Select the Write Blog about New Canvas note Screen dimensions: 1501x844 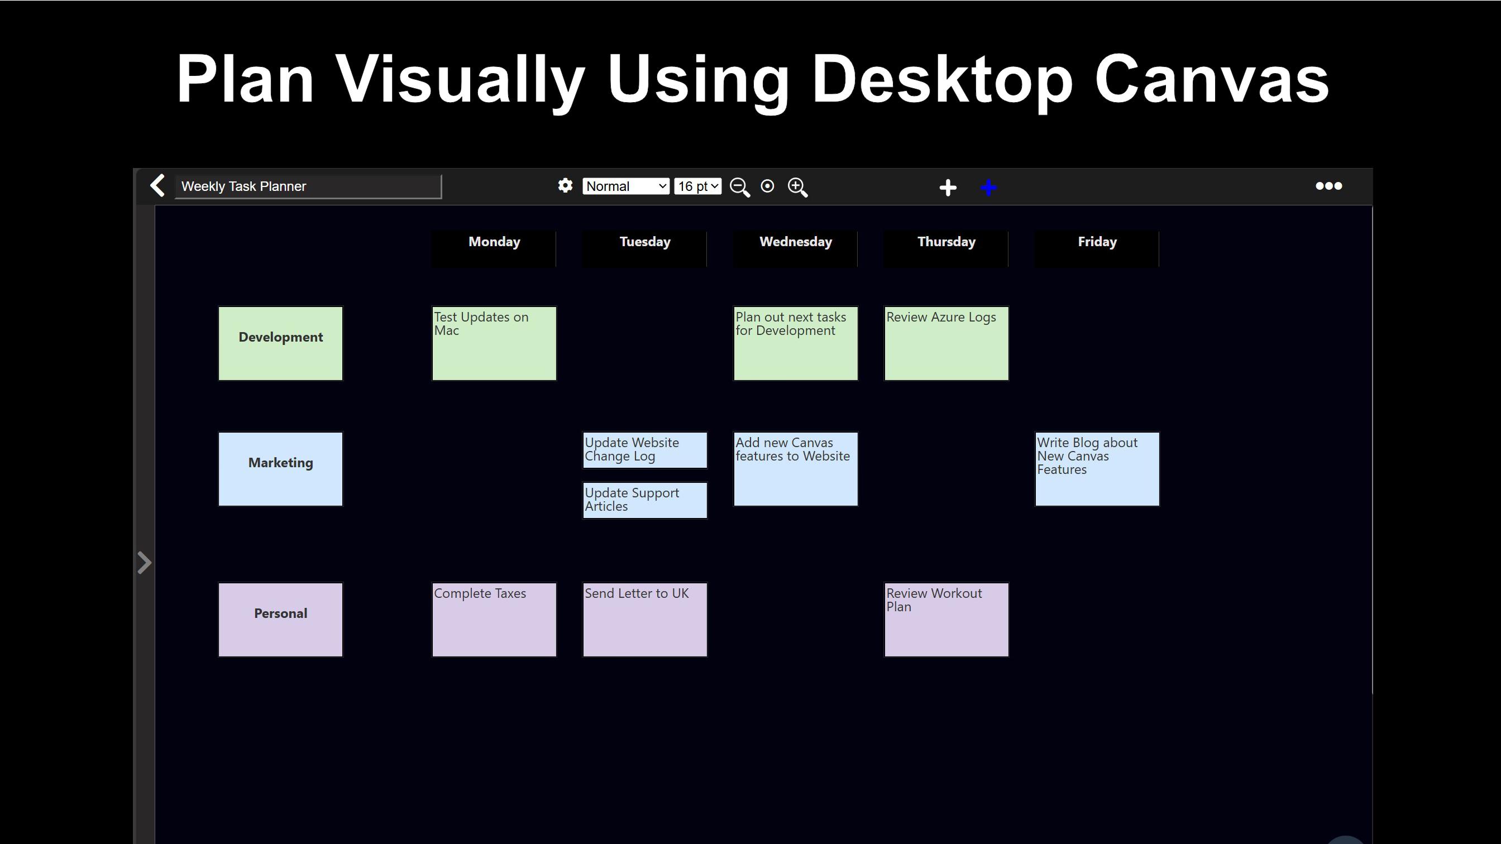pyautogui.click(x=1097, y=469)
